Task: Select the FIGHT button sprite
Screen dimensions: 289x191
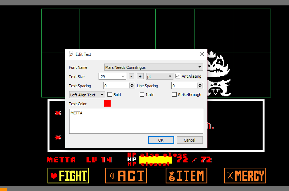Action: click(68, 175)
